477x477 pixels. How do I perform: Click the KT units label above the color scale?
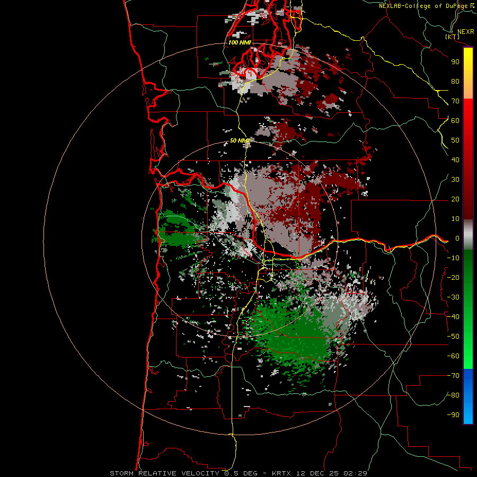[453, 37]
